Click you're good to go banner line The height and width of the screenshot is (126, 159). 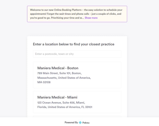pyautogui.click(x=57, y=18)
